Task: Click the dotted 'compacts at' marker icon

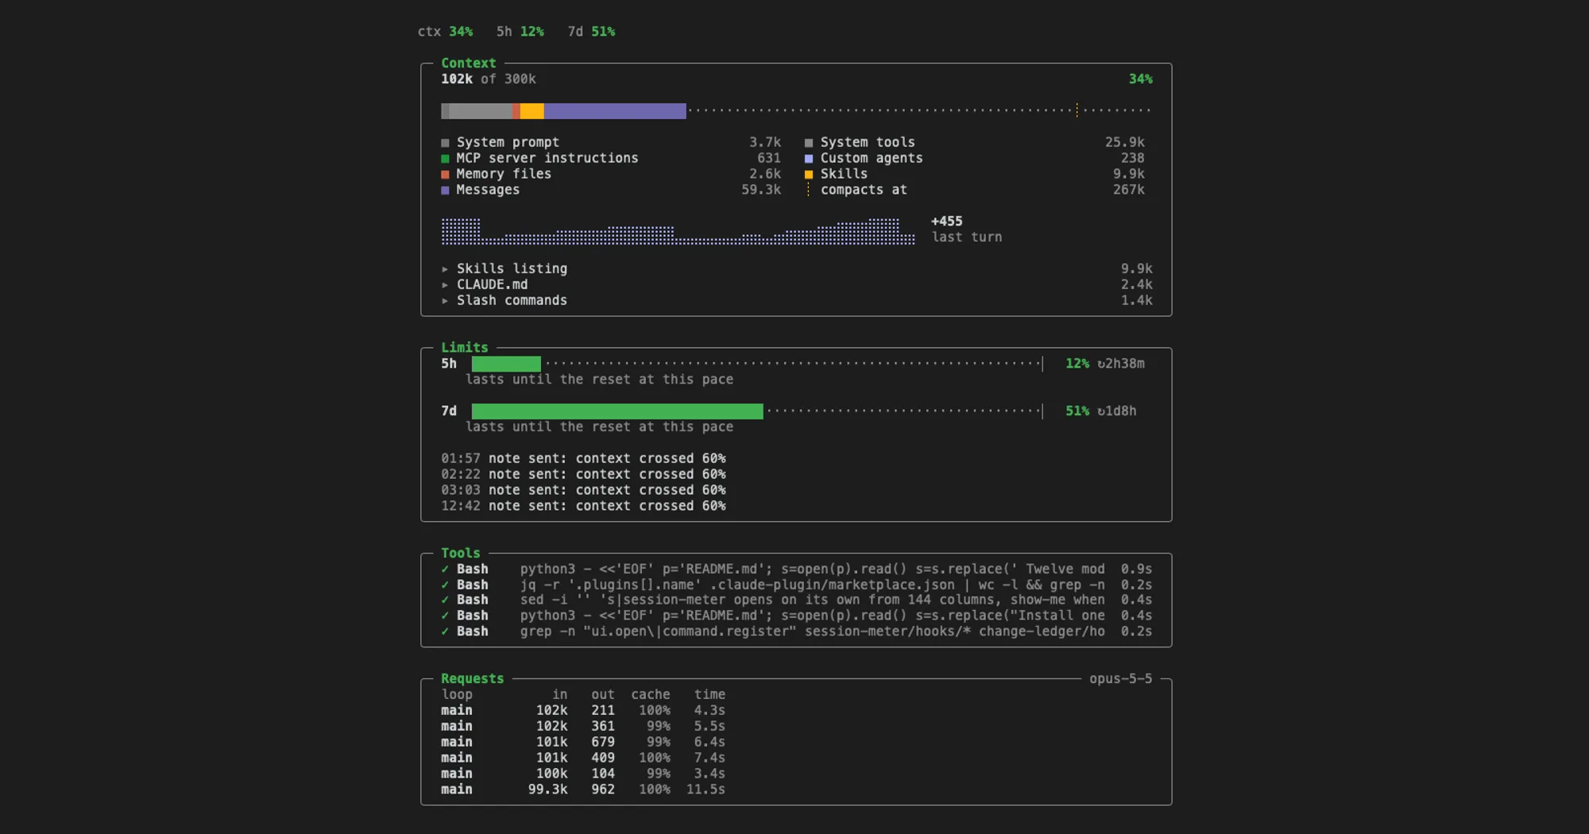Action: (x=809, y=190)
